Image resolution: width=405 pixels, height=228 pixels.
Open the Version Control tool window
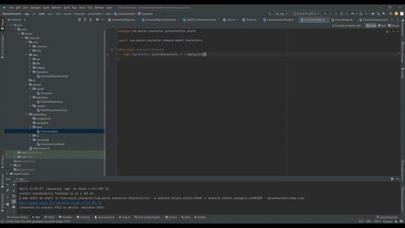pos(17,217)
